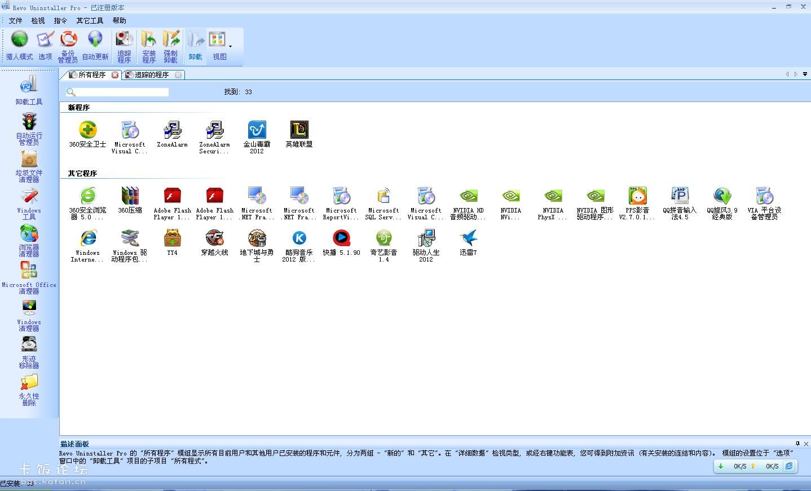Select 酷狗音乐 2012 program

(299, 246)
